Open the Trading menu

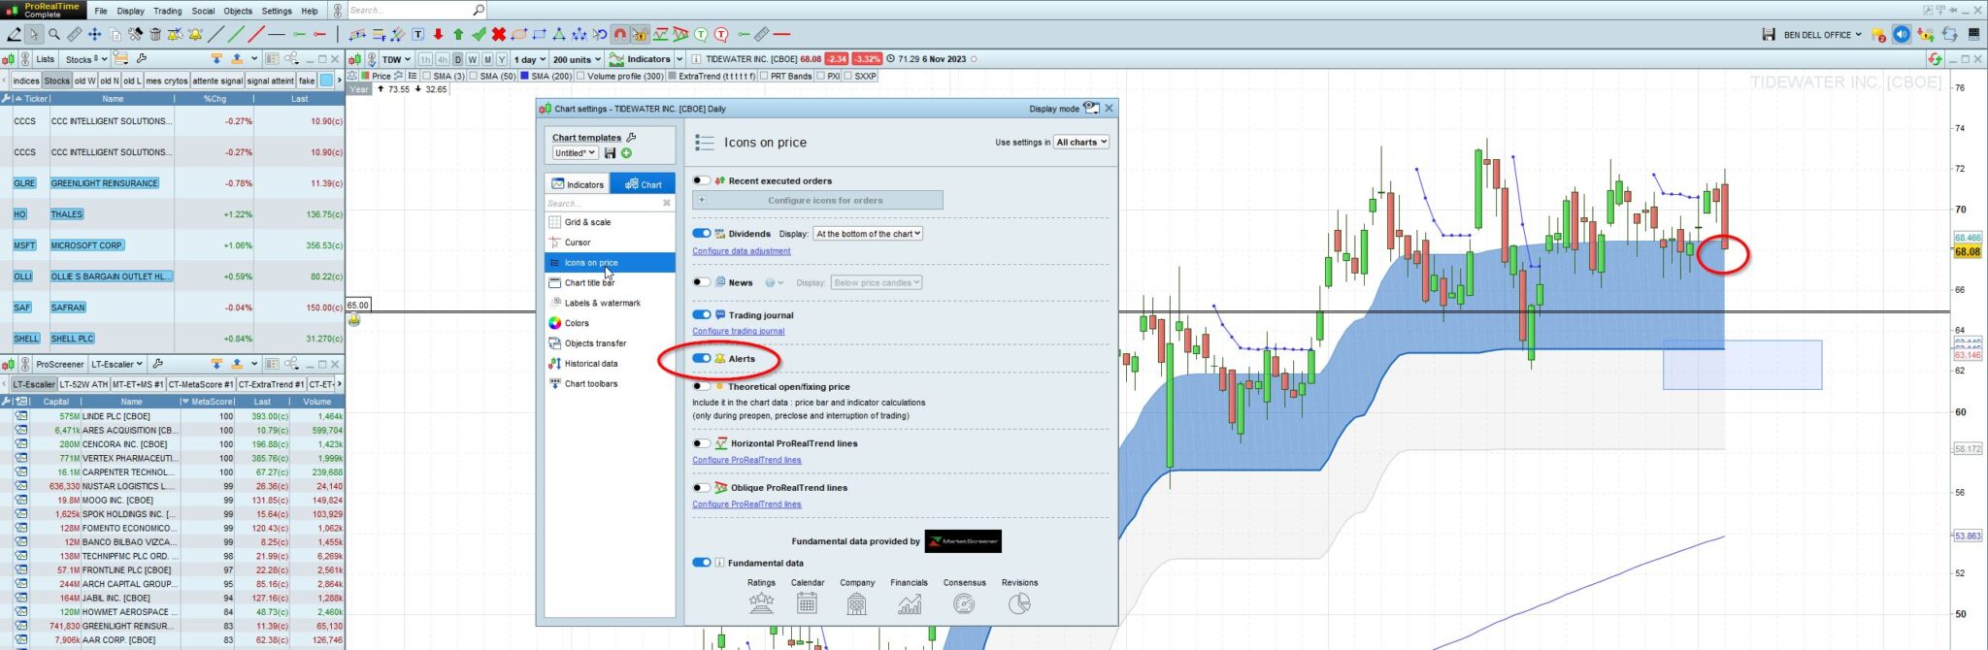click(x=167, y=11)
